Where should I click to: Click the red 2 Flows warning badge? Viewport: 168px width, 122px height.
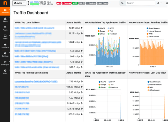pos(66,3)
